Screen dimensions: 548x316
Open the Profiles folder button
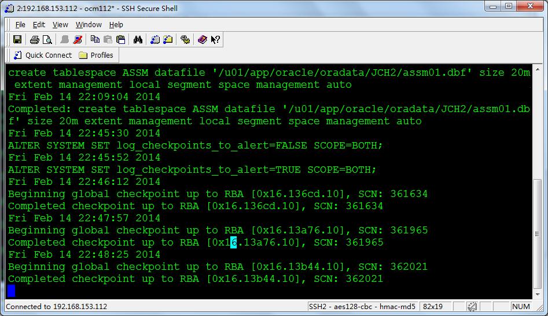[x=96, y=55]
